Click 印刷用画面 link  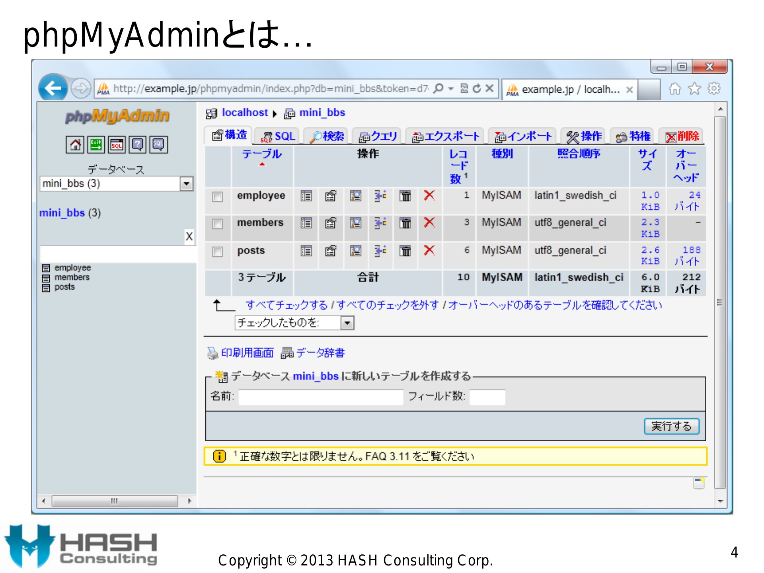click(x=247, y=353)
